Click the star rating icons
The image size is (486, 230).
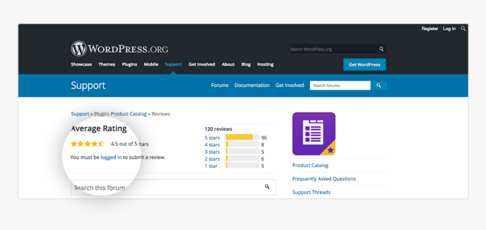(88, 144)
